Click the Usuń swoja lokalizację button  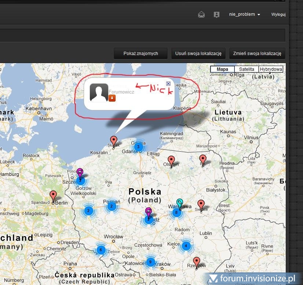(198, 54)
